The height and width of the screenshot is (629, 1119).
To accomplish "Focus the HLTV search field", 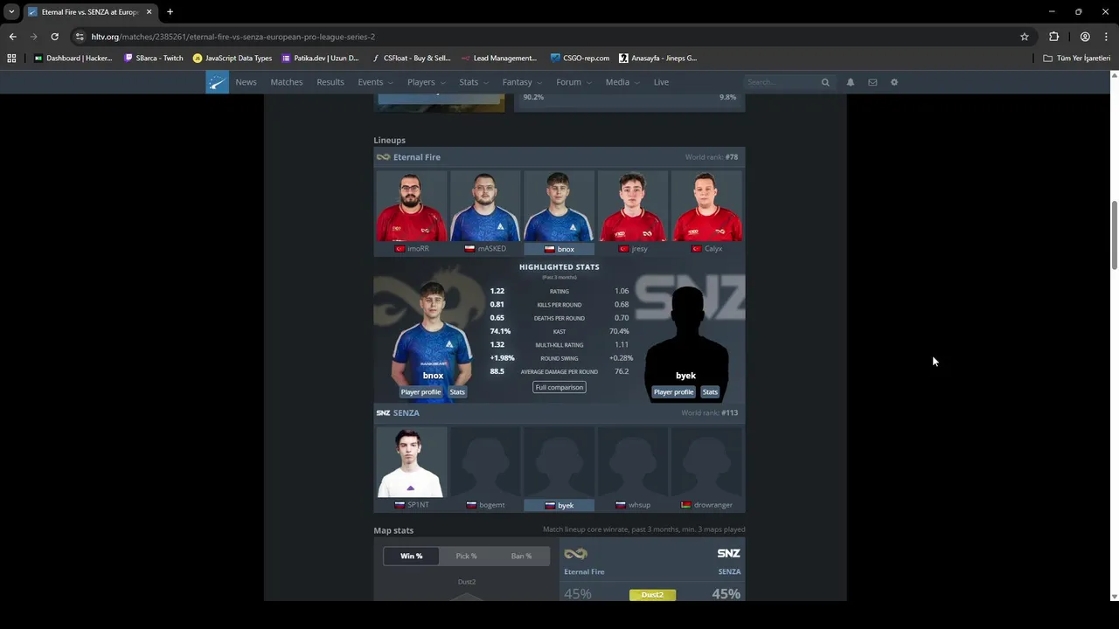I will (782, 82).
